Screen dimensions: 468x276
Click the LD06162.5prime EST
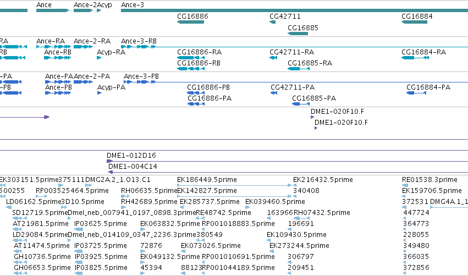click(9, 207)
